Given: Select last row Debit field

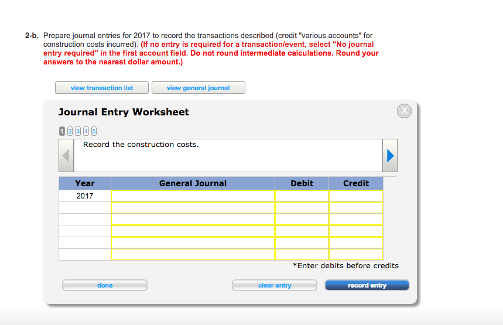Looking at the screenshot, I should click(302, 254).
